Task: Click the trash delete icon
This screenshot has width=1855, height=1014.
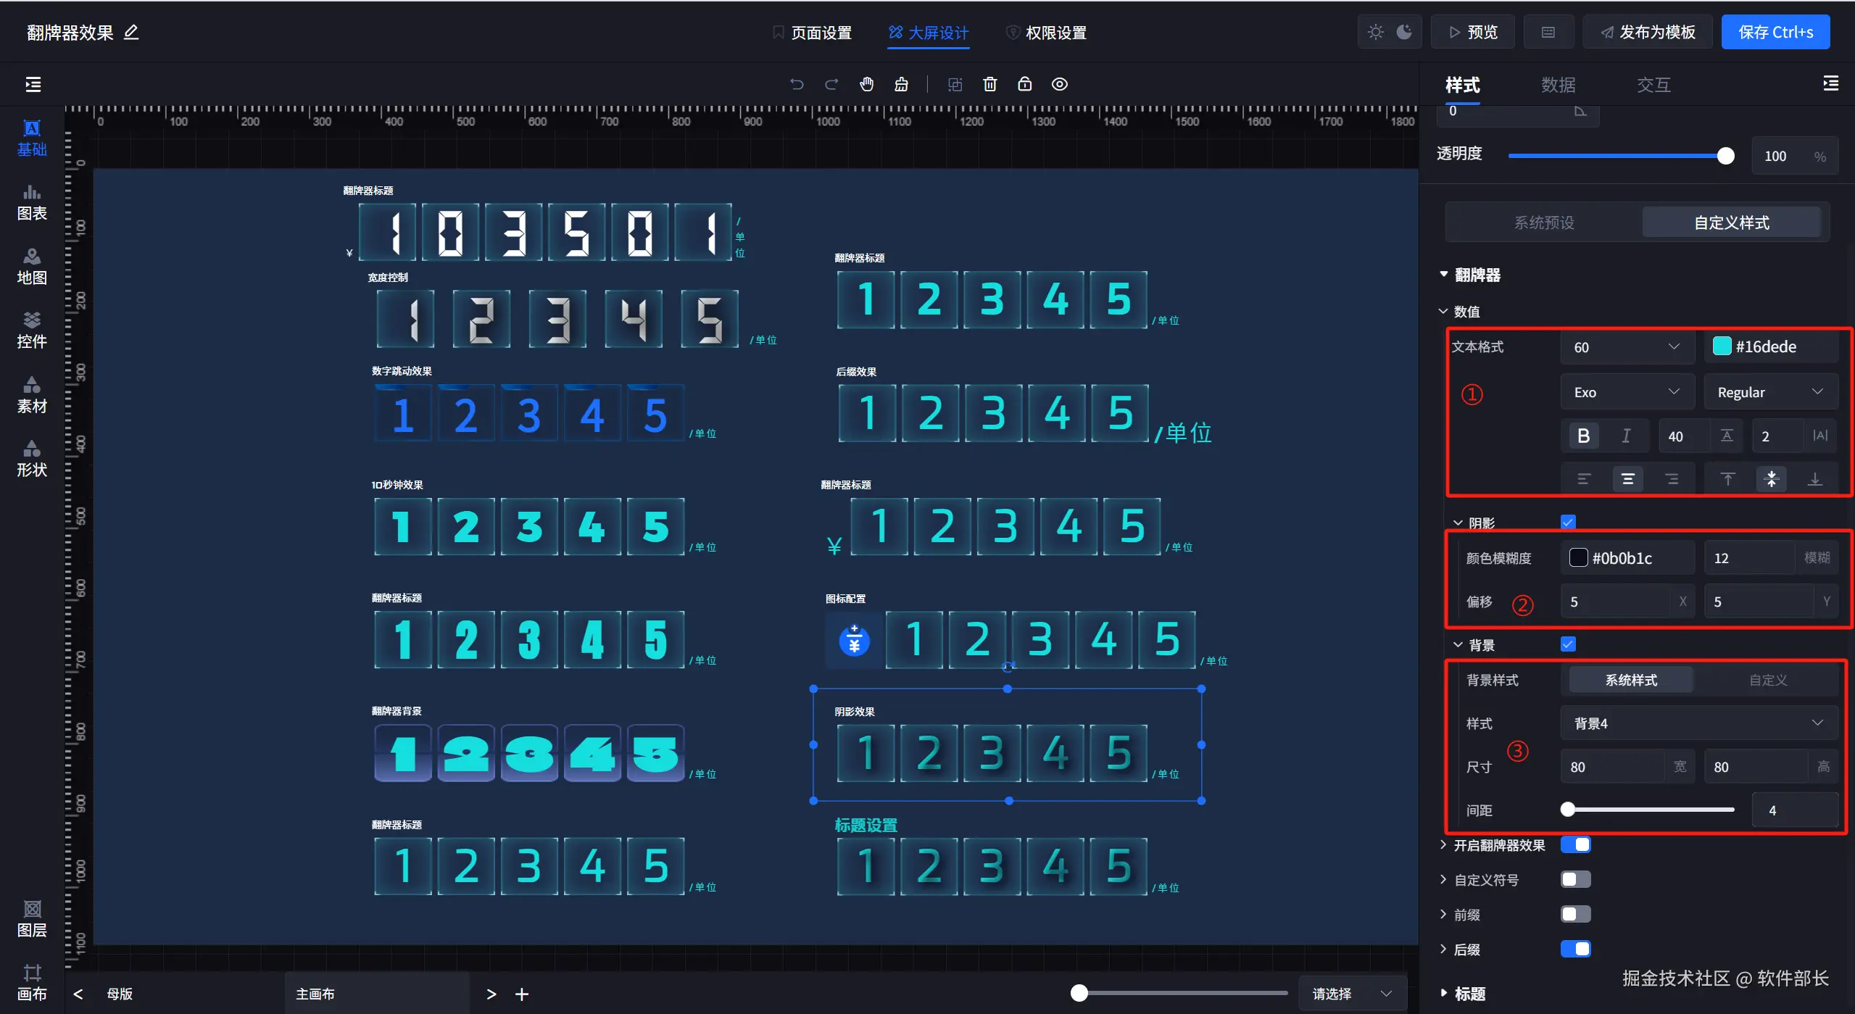Action: (989, 84)
